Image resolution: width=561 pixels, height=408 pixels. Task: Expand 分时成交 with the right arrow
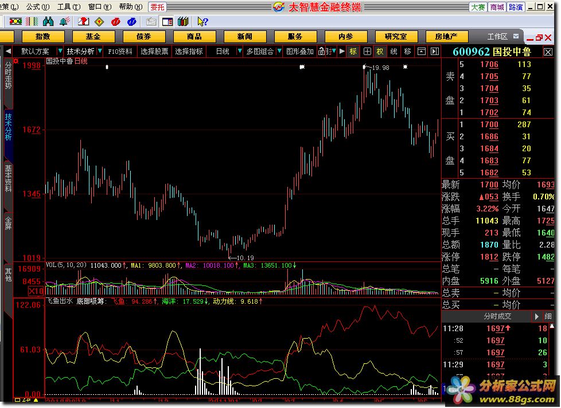pos(536,316)
